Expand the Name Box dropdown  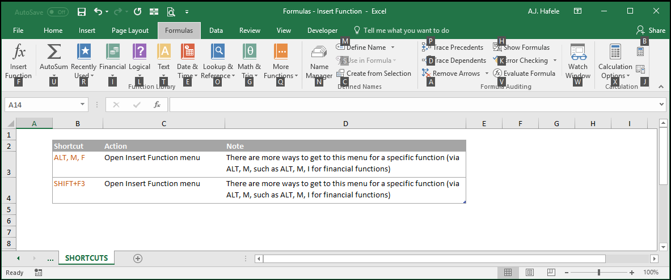click(x=82, y=105)
